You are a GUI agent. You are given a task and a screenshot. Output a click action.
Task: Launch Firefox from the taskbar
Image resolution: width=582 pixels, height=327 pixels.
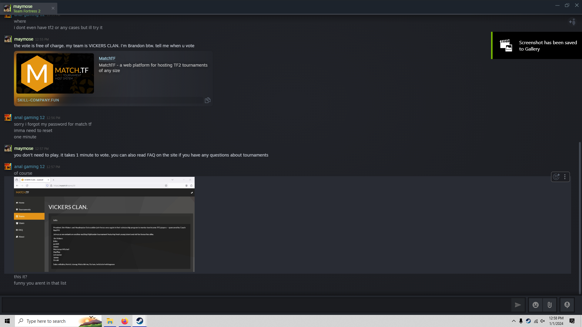pyautogui.click(x=124, y=321)
